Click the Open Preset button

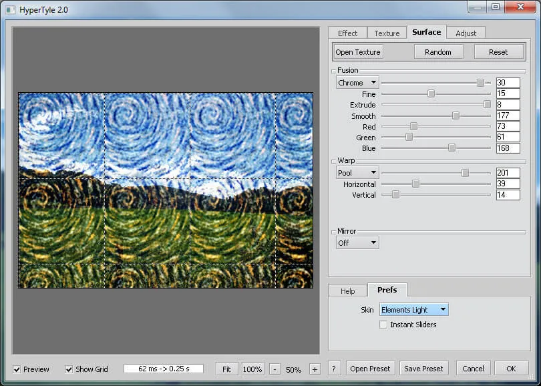371,368
